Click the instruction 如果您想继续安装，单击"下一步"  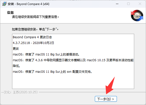[35, 29]
